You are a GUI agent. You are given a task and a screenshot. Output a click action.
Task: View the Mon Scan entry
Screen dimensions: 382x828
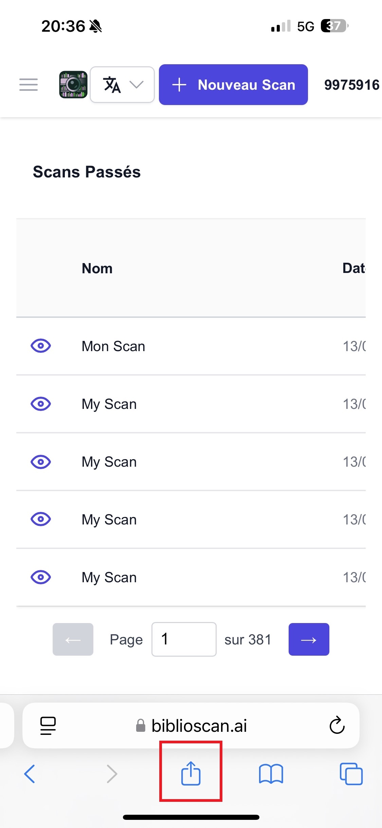pyautogui.click(x=41, y=346)
